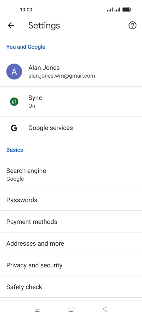
Task: Tap the Android back triangle icon
Action: [x=105, y=309]
